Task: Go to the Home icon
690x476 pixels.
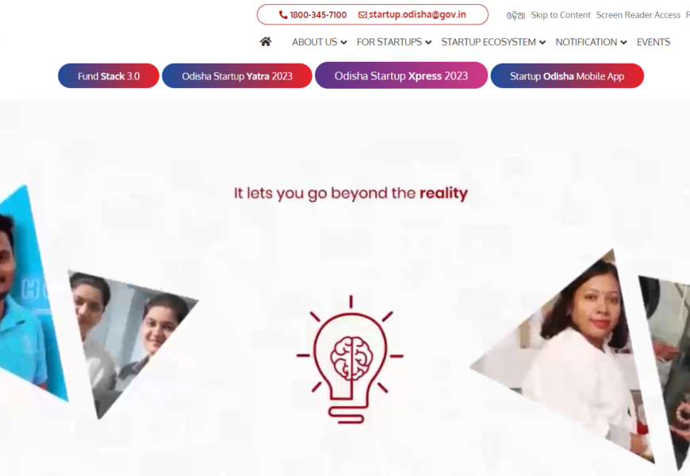Action: click(266, 42)
